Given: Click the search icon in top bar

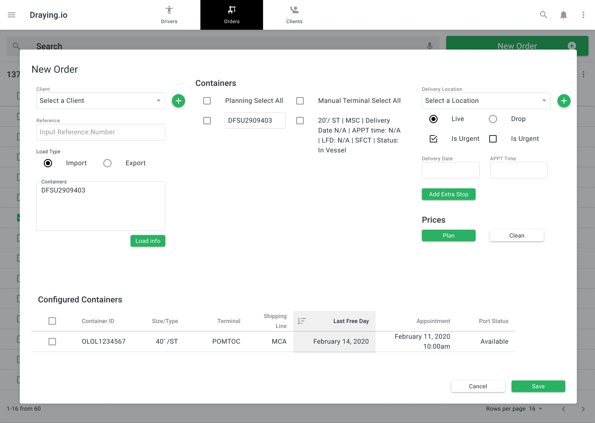Looking at the screenshot, I should click(x=543, y=15).
